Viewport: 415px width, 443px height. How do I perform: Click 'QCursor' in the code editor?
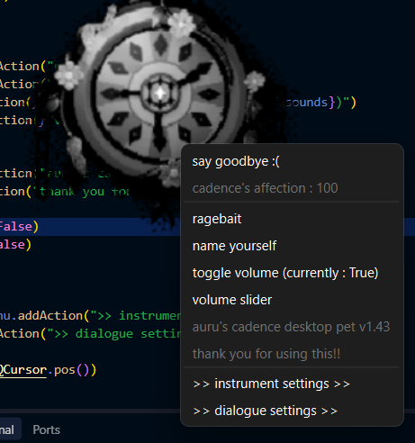(x=23, y=370)
